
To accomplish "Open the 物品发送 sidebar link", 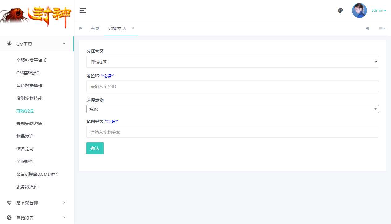I will tap(25, 136).
